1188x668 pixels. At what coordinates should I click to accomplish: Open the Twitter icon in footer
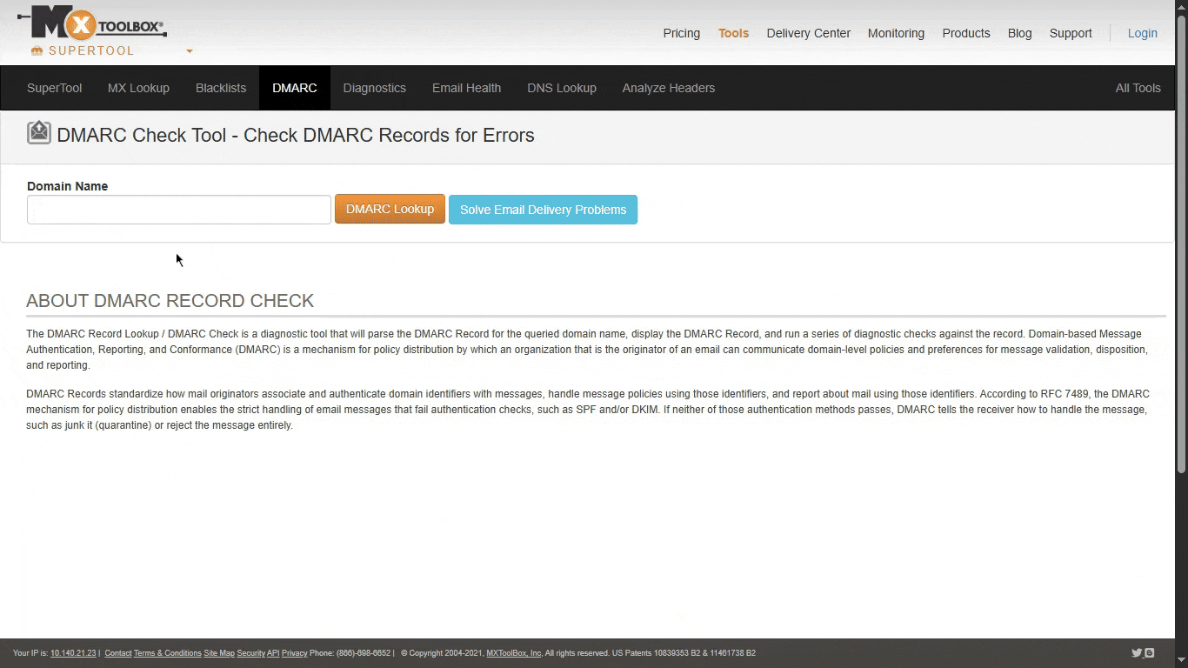tap(1136, 653)
